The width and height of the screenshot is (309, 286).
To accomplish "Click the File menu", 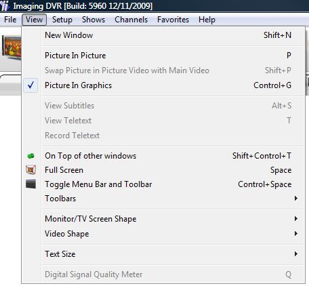I will (10, 20).
